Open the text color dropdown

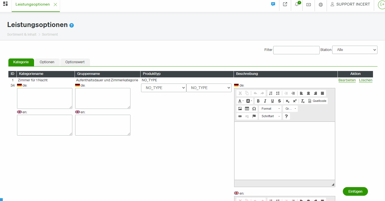tap(241, 101)
